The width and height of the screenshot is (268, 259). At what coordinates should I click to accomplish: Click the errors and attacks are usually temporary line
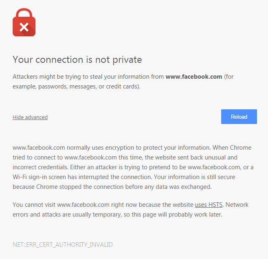[117, 214]
